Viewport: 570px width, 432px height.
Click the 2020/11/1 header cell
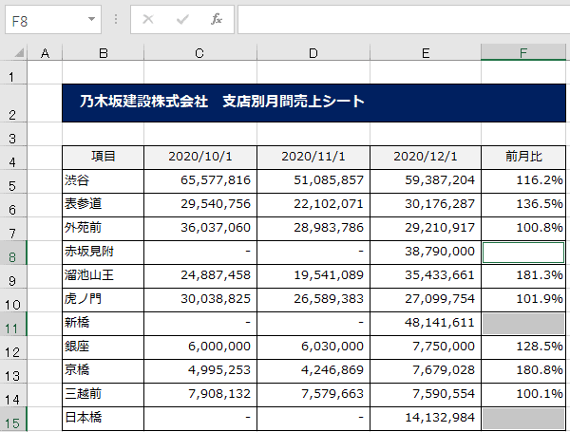click(313, 158)
